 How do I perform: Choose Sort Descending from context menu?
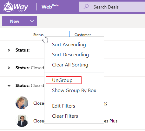[70, 55]
